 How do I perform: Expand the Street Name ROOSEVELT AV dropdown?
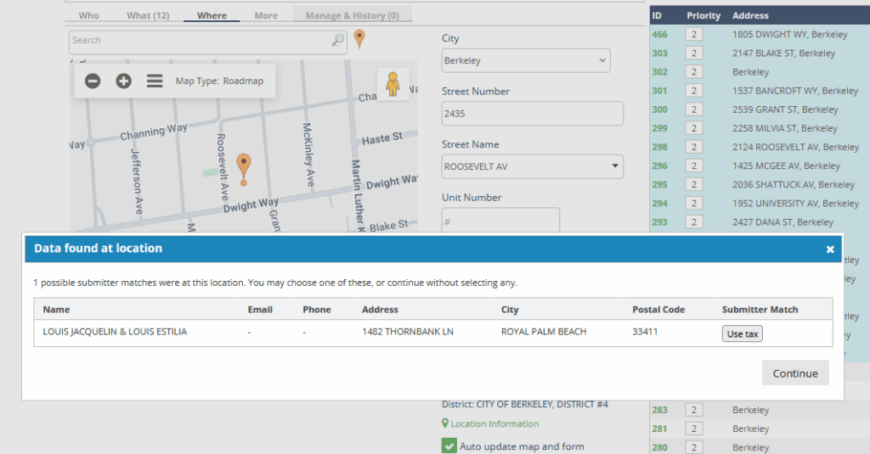point(533,166)
